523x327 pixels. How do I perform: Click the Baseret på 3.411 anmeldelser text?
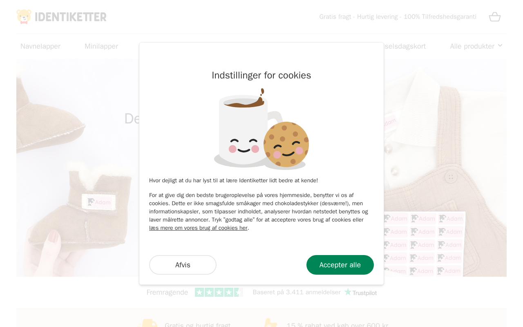coord(297,292)
